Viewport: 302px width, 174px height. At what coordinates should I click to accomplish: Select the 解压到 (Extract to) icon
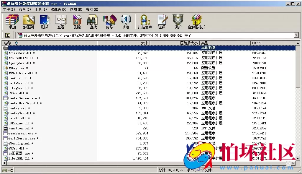point(29,21)
